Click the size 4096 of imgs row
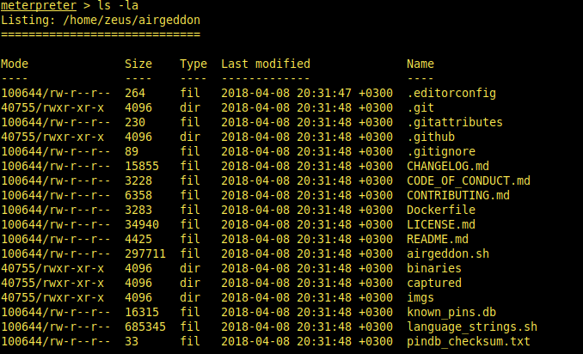Screen dimensions: 583x354 click(x=138, y=298)
